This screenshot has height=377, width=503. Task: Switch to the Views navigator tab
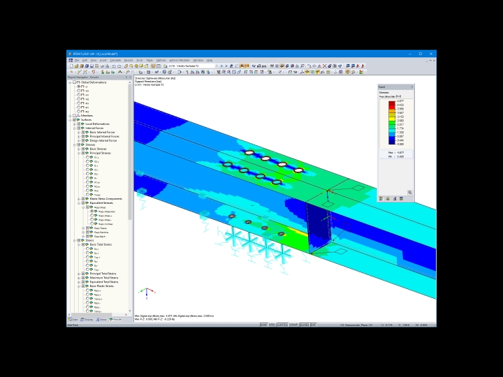pos(101,320)
